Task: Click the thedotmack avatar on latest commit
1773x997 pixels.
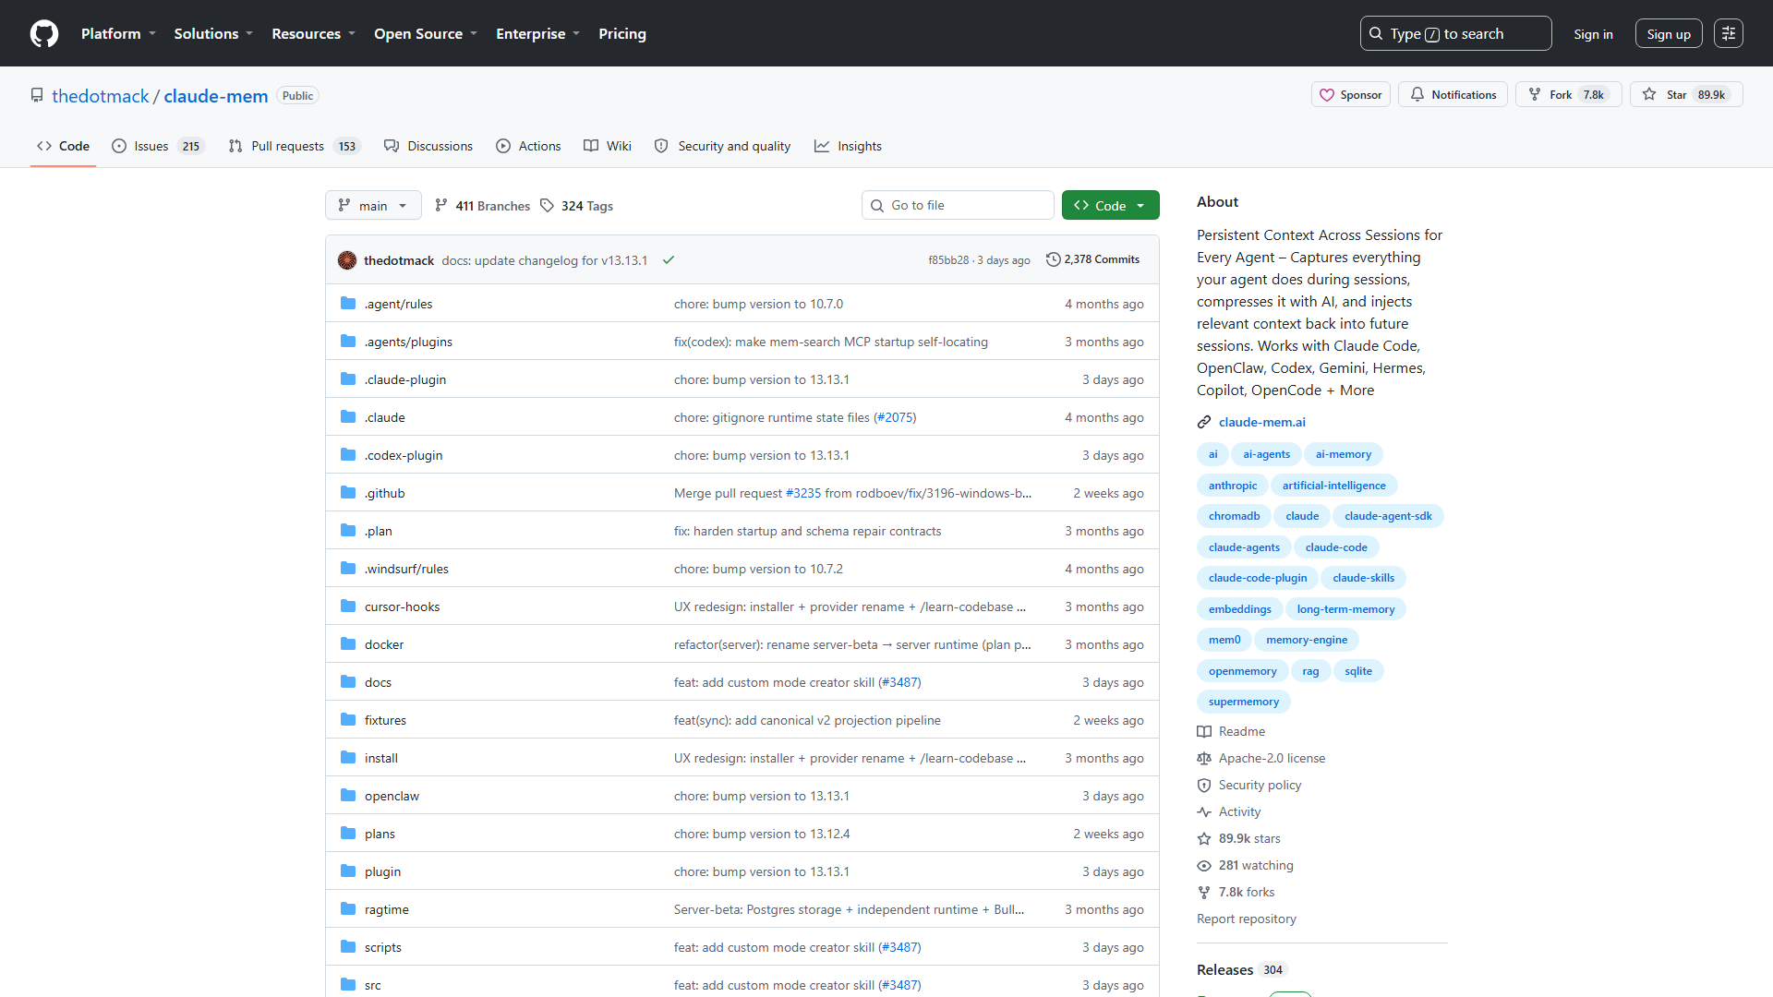Action: (347, 260)
